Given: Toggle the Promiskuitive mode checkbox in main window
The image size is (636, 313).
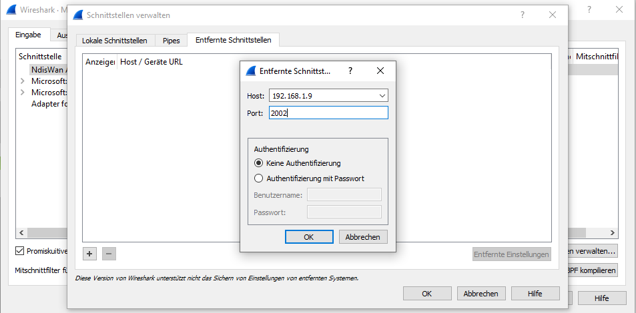Looking at the screenshot, I should [19, 250].
